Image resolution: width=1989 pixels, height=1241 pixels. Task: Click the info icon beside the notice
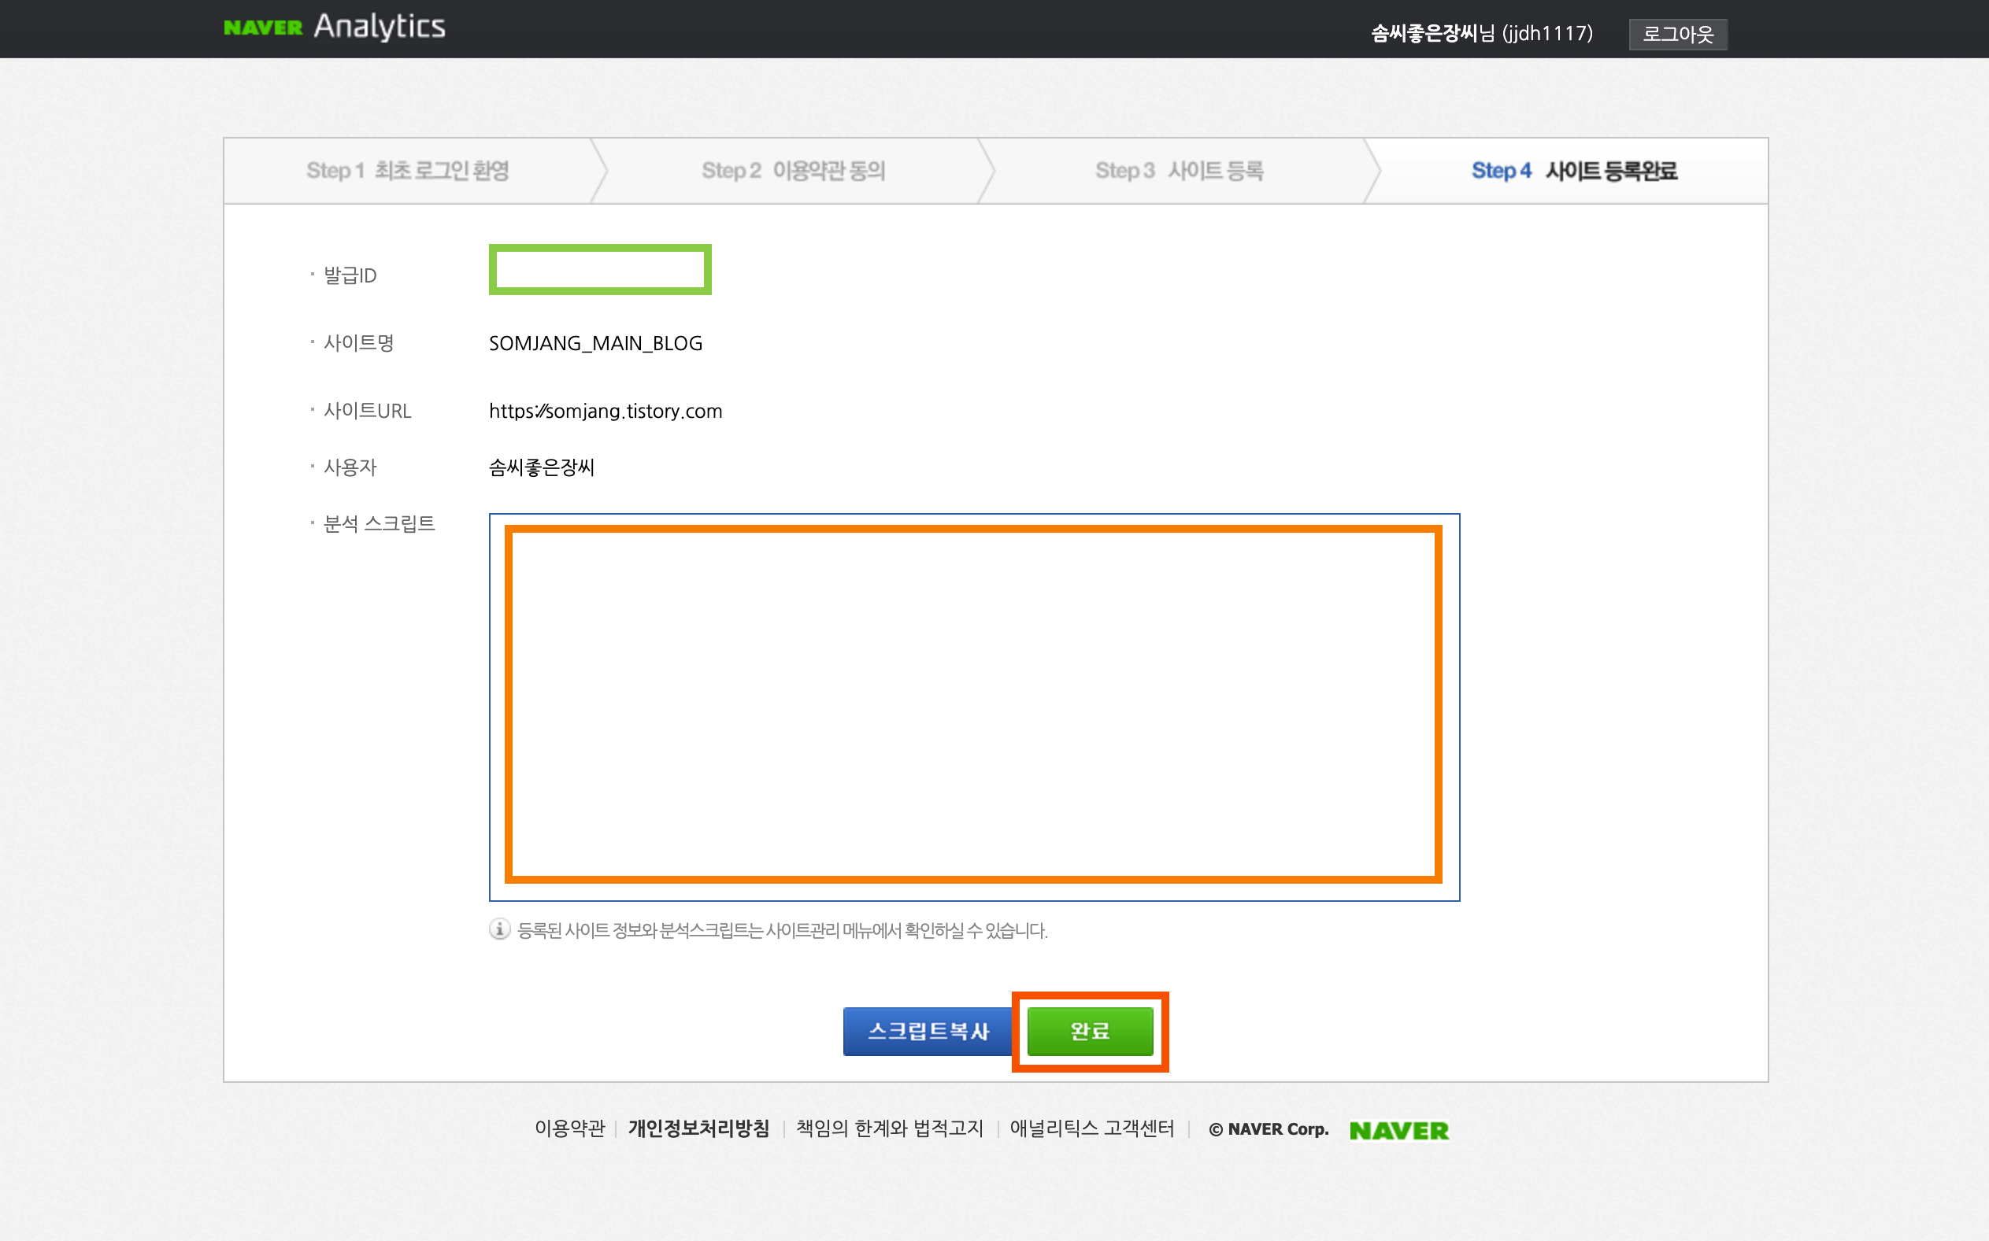coord(499,929)
